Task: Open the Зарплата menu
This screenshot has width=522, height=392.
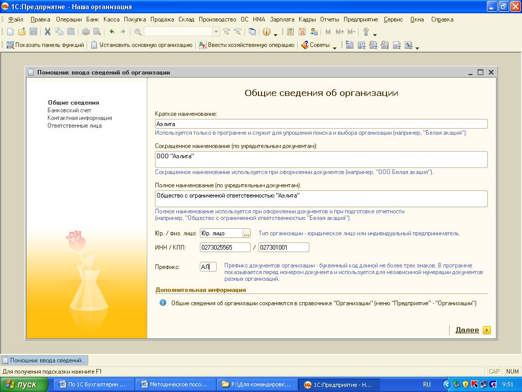Action: click(282, 19)
